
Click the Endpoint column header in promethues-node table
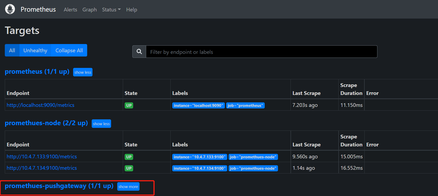(18, 145)
